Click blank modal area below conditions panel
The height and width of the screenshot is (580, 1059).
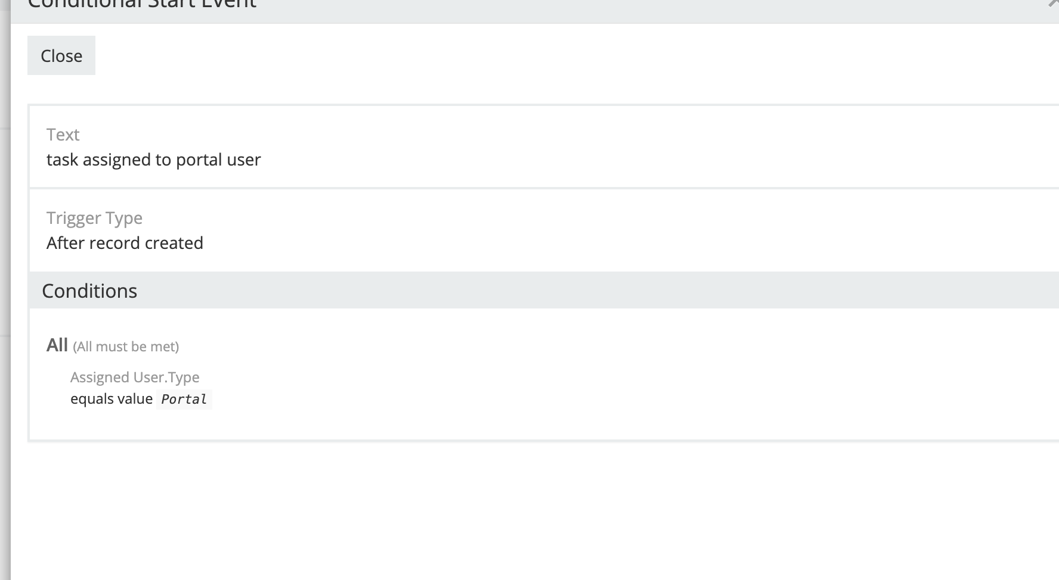(x=537, y=512)
